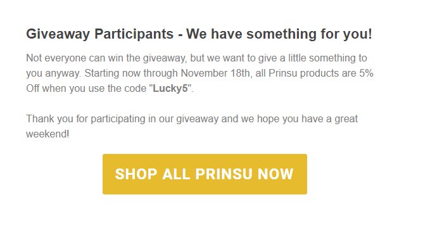Click the words you anyway in paragraph
Viewport: 442px width, 235px height.
tap(53, 73)
